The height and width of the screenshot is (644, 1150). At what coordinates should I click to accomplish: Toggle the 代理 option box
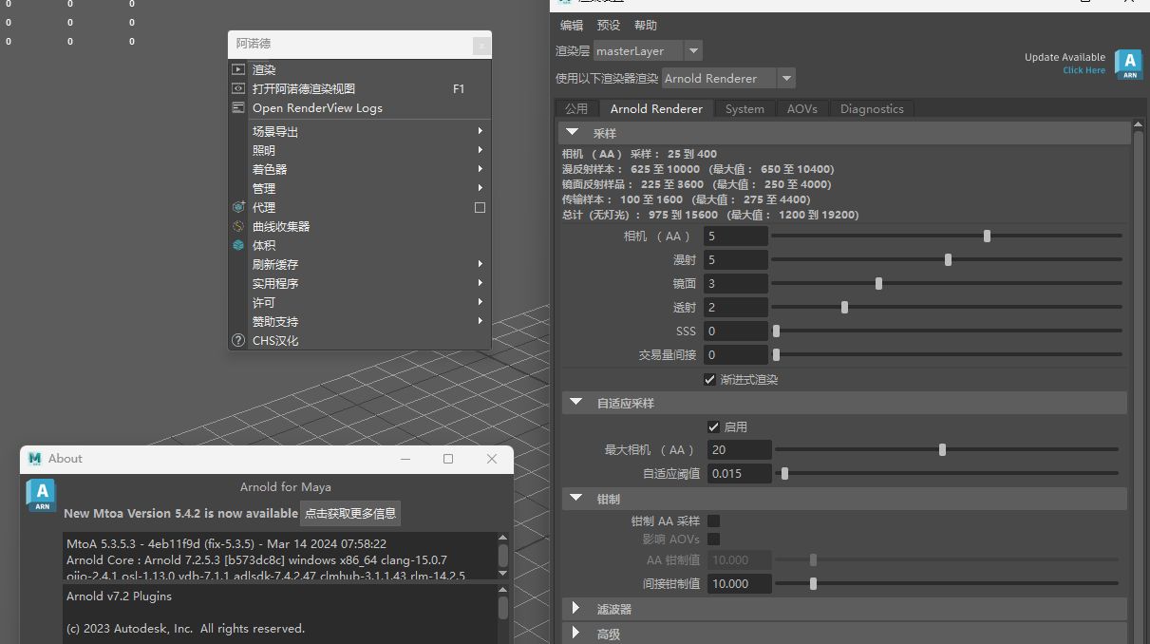point(480,207)
